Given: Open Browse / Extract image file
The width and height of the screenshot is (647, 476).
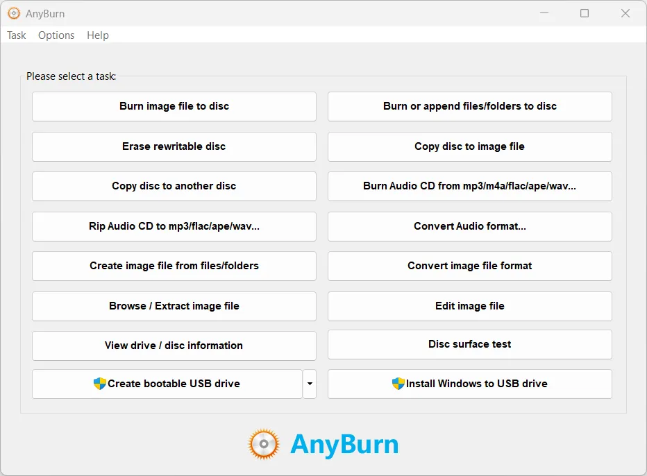Looking at the screenshot, I should [x=174, y=306].
